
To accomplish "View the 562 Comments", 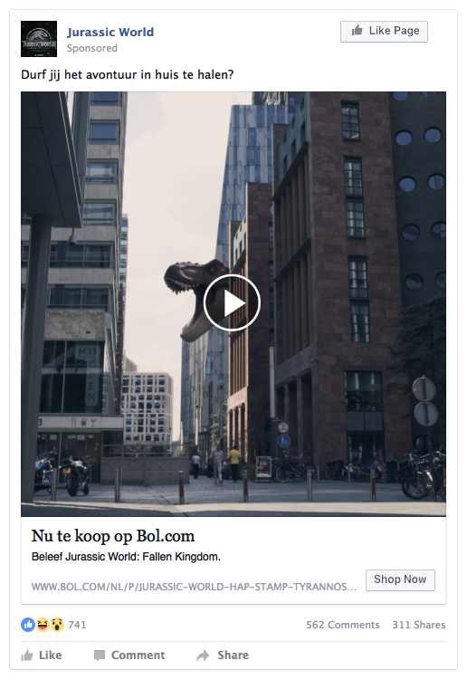I will 343,625.
